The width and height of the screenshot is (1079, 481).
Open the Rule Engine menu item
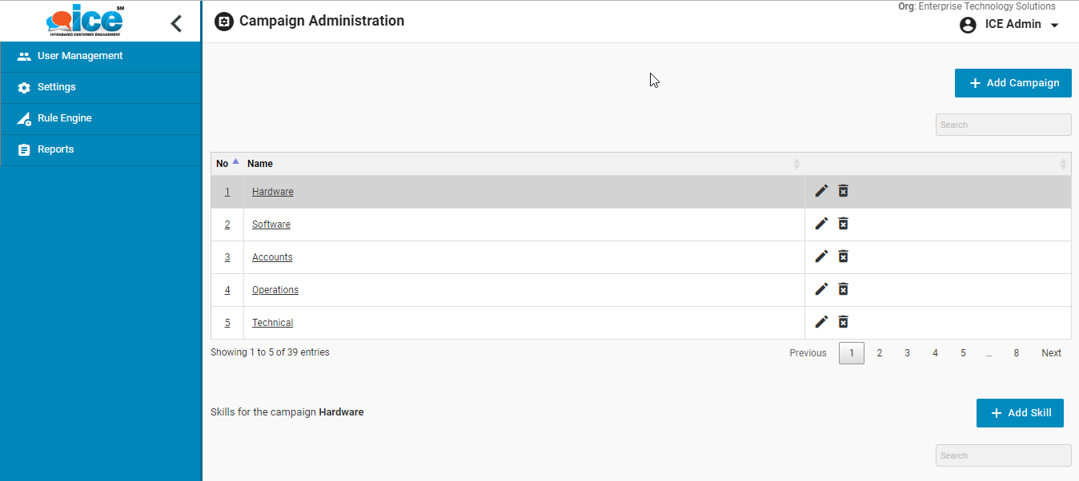point(65,118)
